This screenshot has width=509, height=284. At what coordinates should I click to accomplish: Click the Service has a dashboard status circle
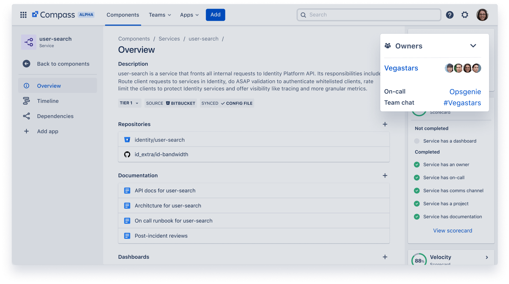point(417,141)
